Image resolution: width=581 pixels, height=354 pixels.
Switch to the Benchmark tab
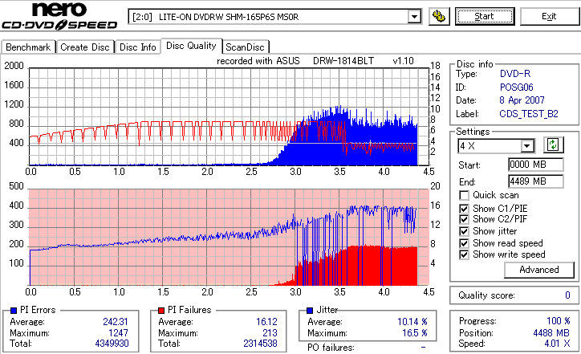pos(28,47)
